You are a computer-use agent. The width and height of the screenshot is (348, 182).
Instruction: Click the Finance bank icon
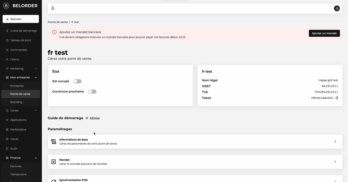[7, 158]
